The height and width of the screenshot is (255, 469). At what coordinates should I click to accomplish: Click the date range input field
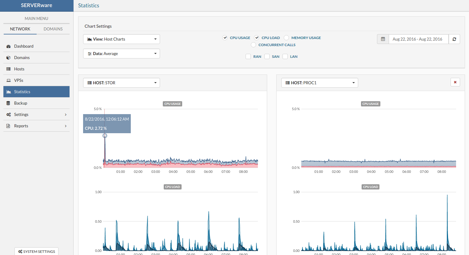[418, 39]
